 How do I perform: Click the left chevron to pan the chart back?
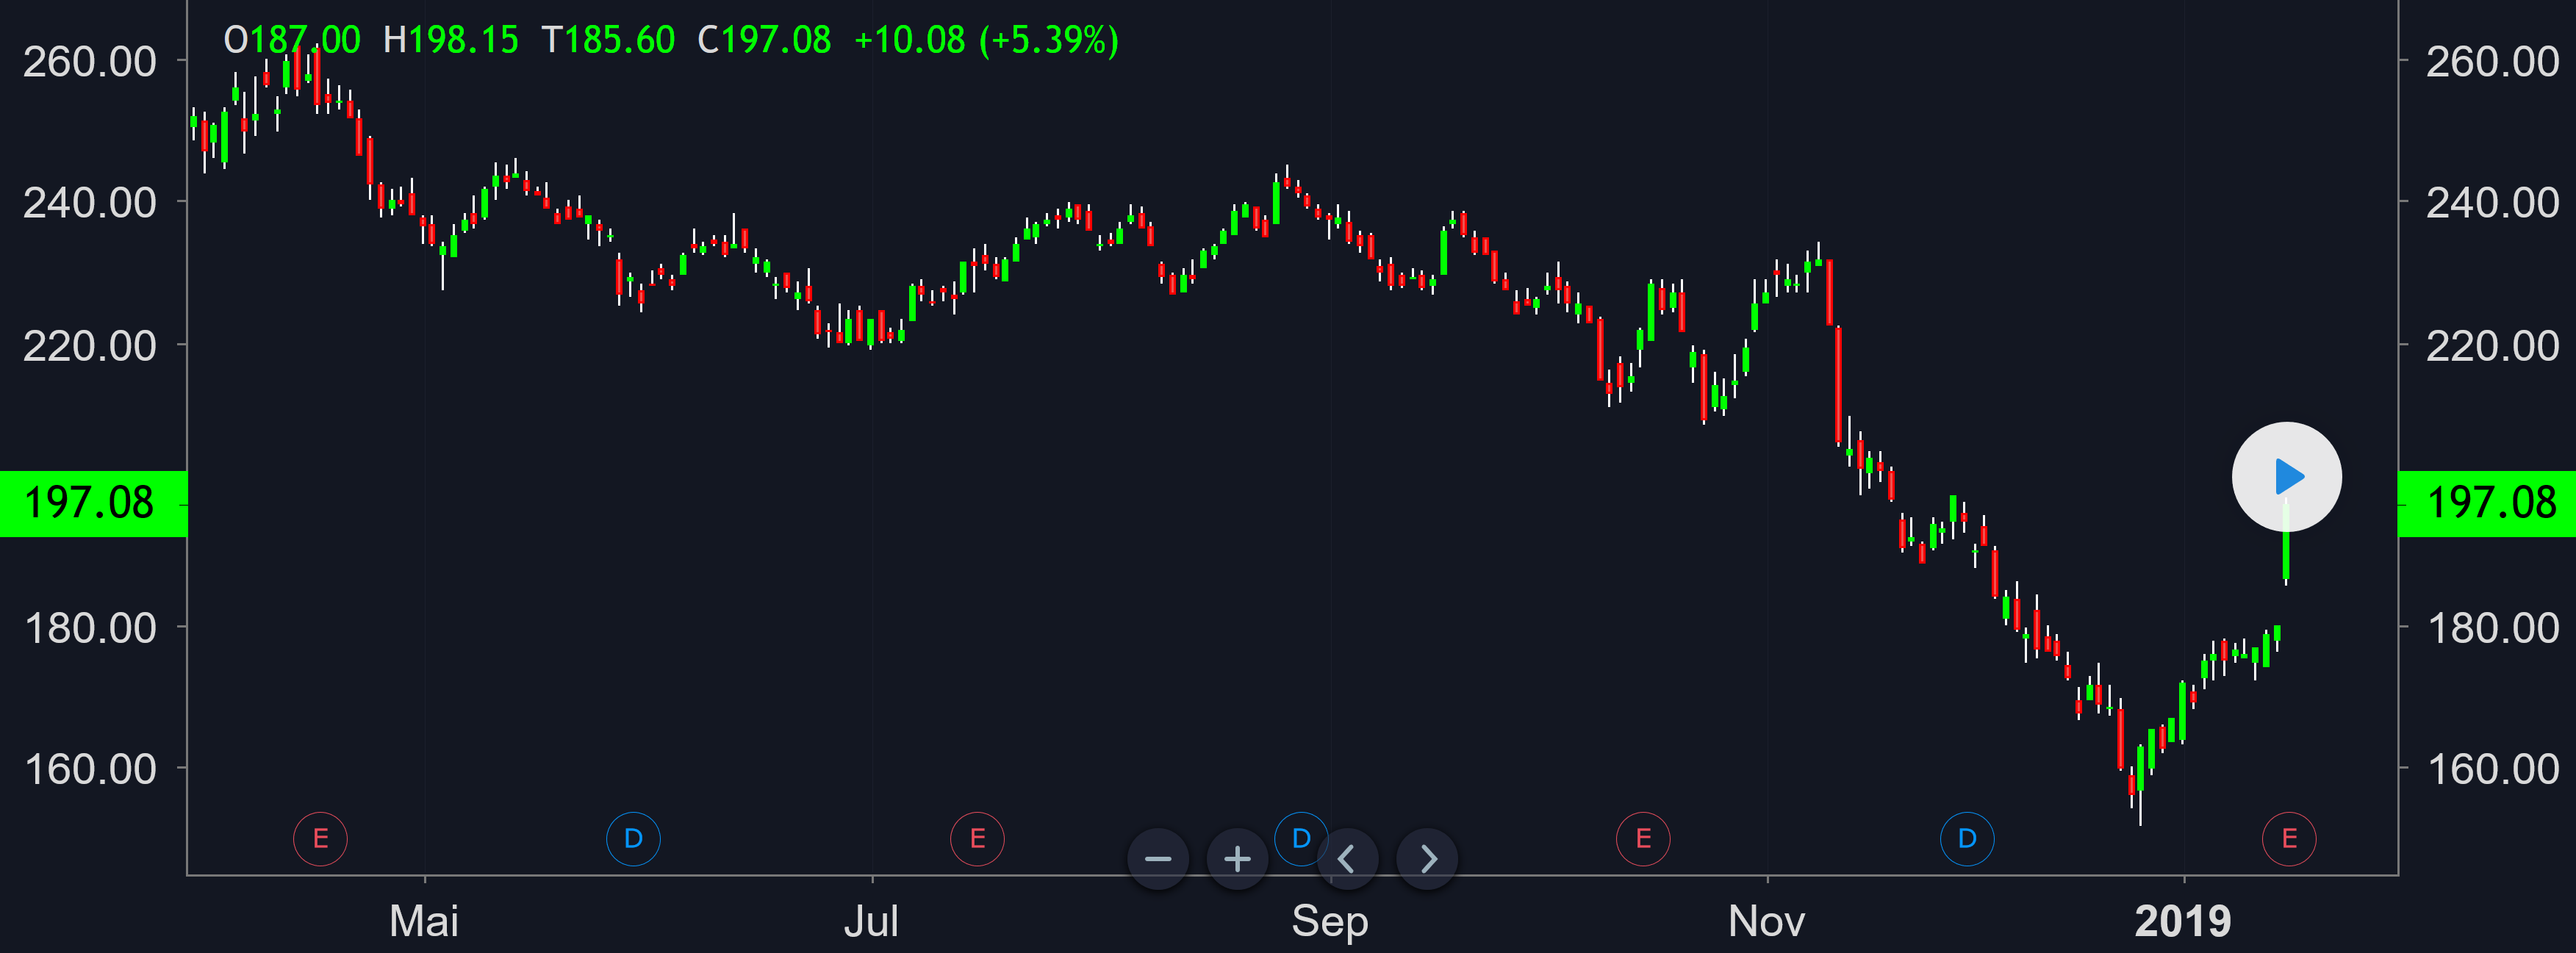(x=1347, y=858)
